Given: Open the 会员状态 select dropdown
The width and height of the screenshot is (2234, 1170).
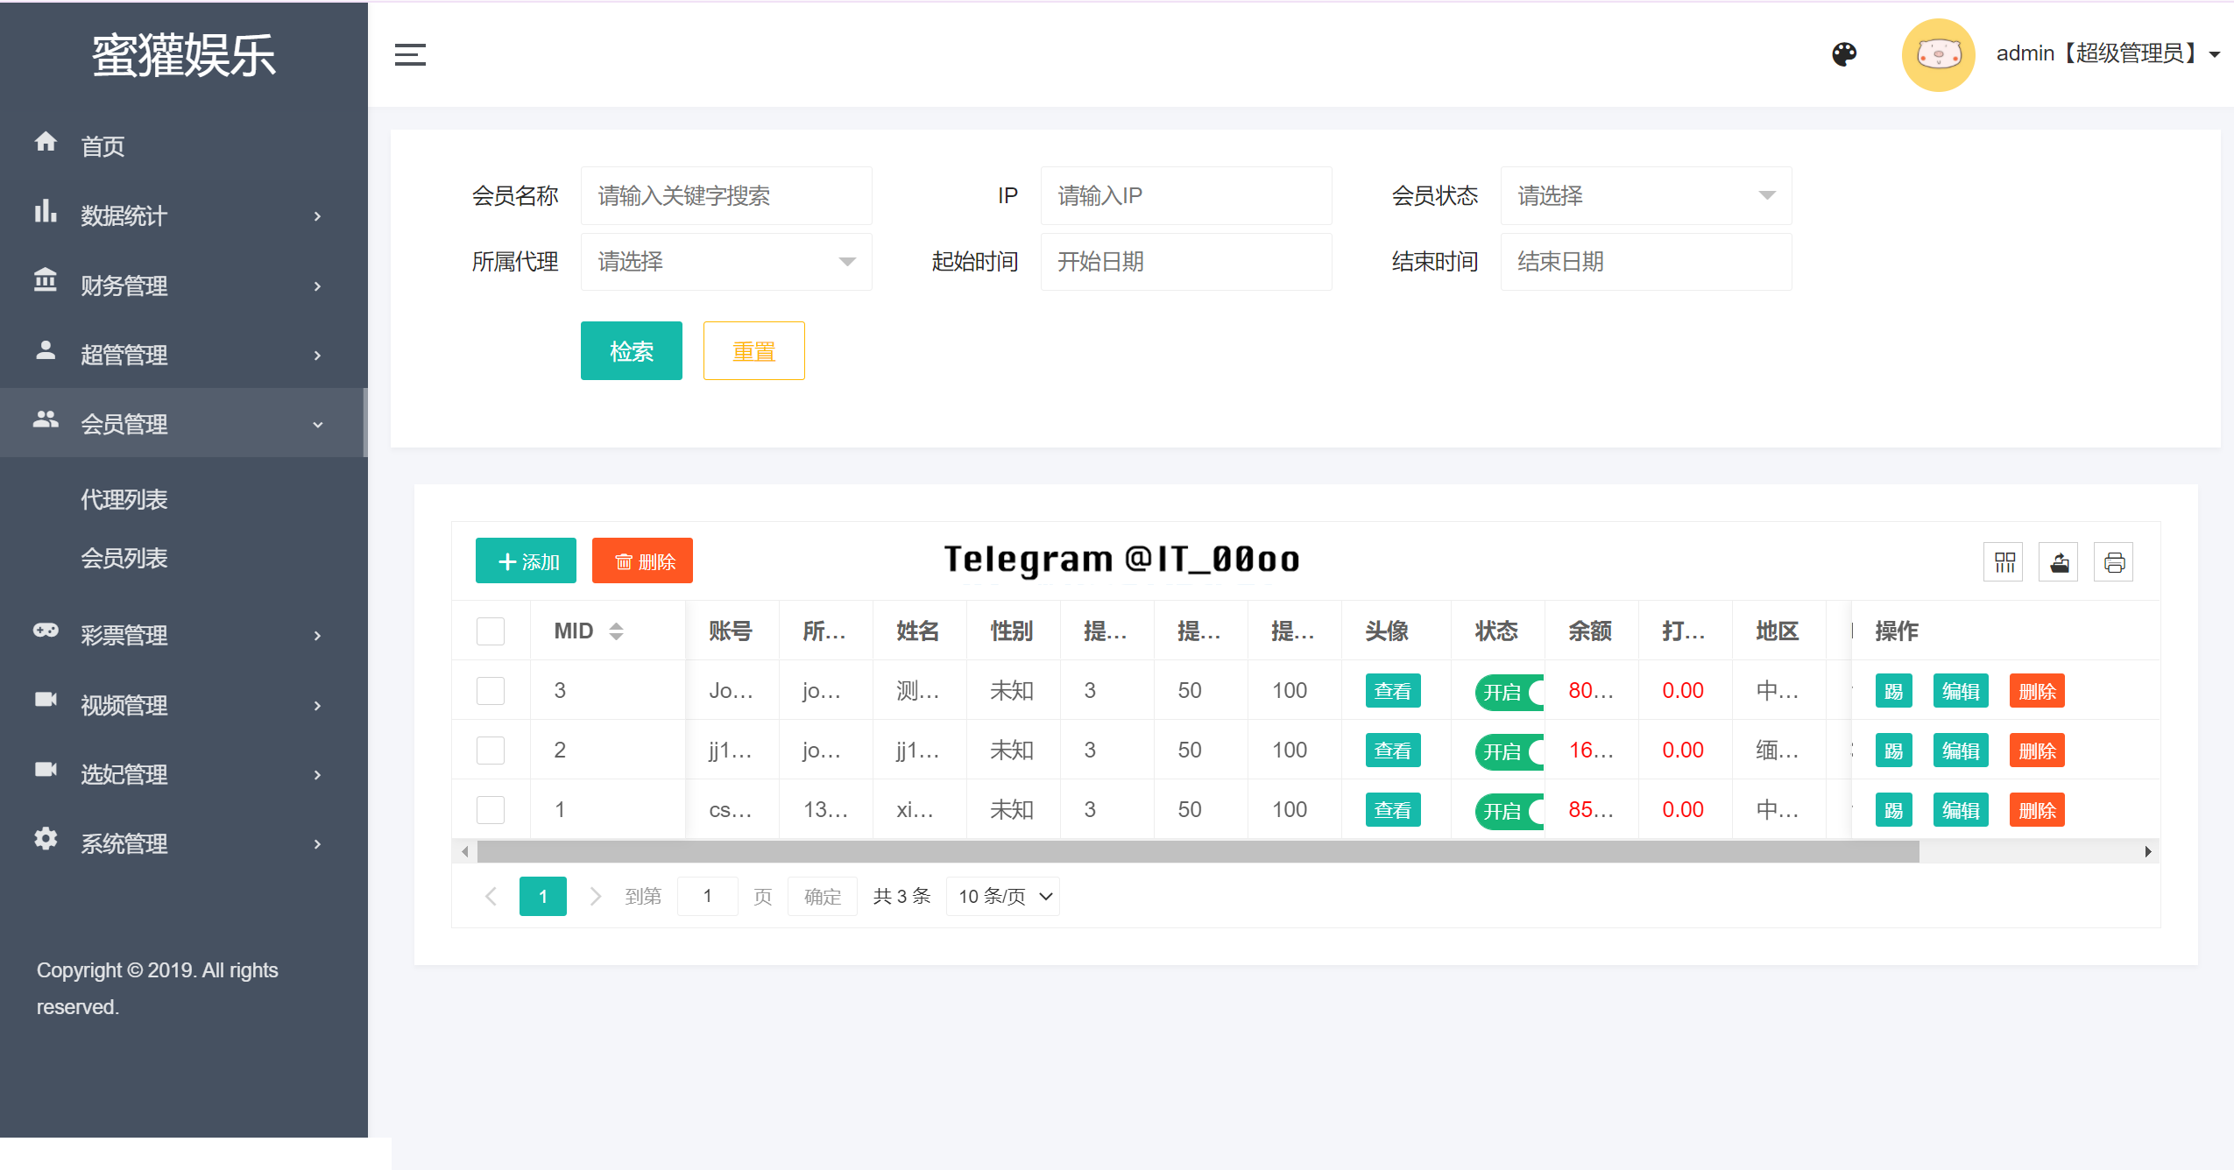Looking at the screenshot, I should pyautogui.click(x=1646, y=195).
